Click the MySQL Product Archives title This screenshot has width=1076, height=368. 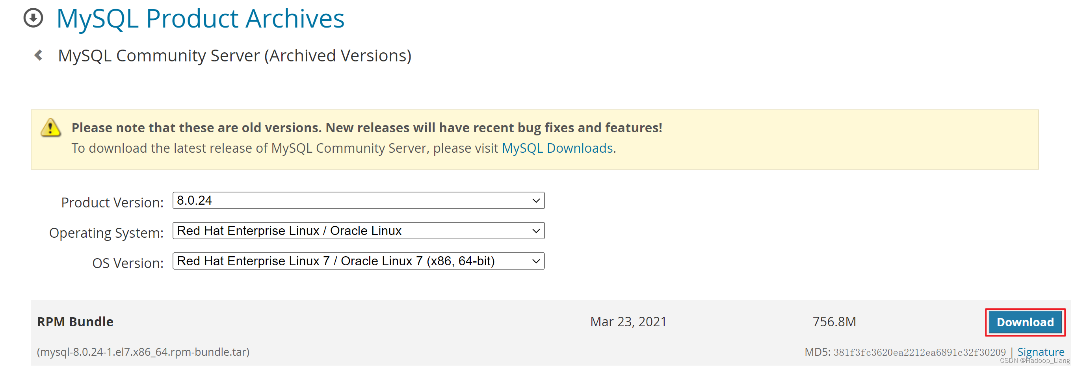[x=201, y=18]
